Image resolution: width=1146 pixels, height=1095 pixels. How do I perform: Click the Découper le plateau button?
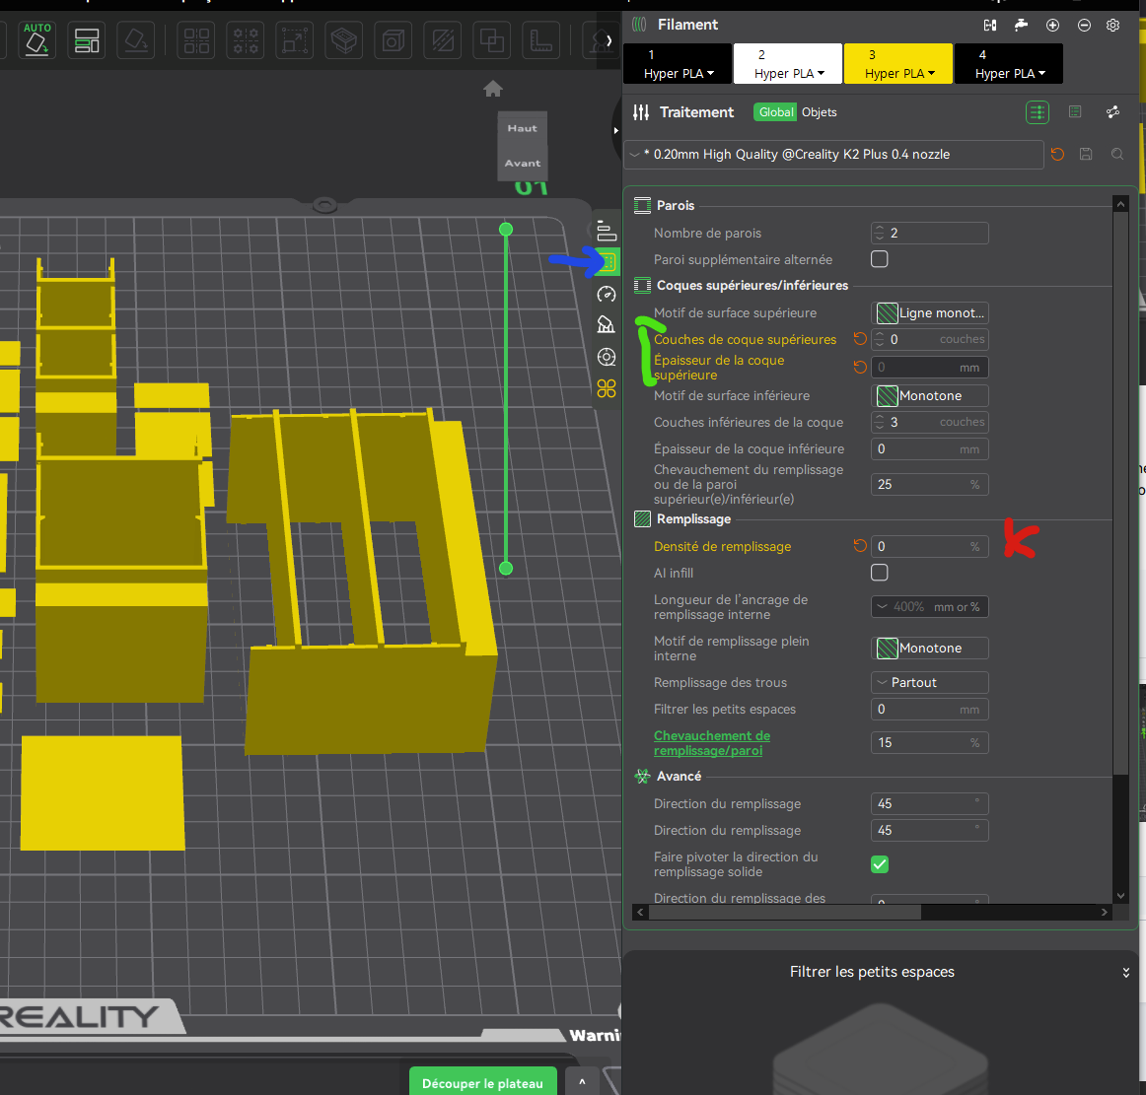[482, 1082]
